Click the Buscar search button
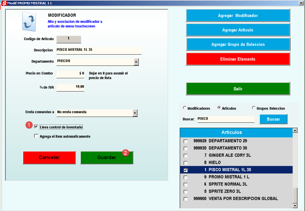 pyautogui.click(x=273, y=119)
